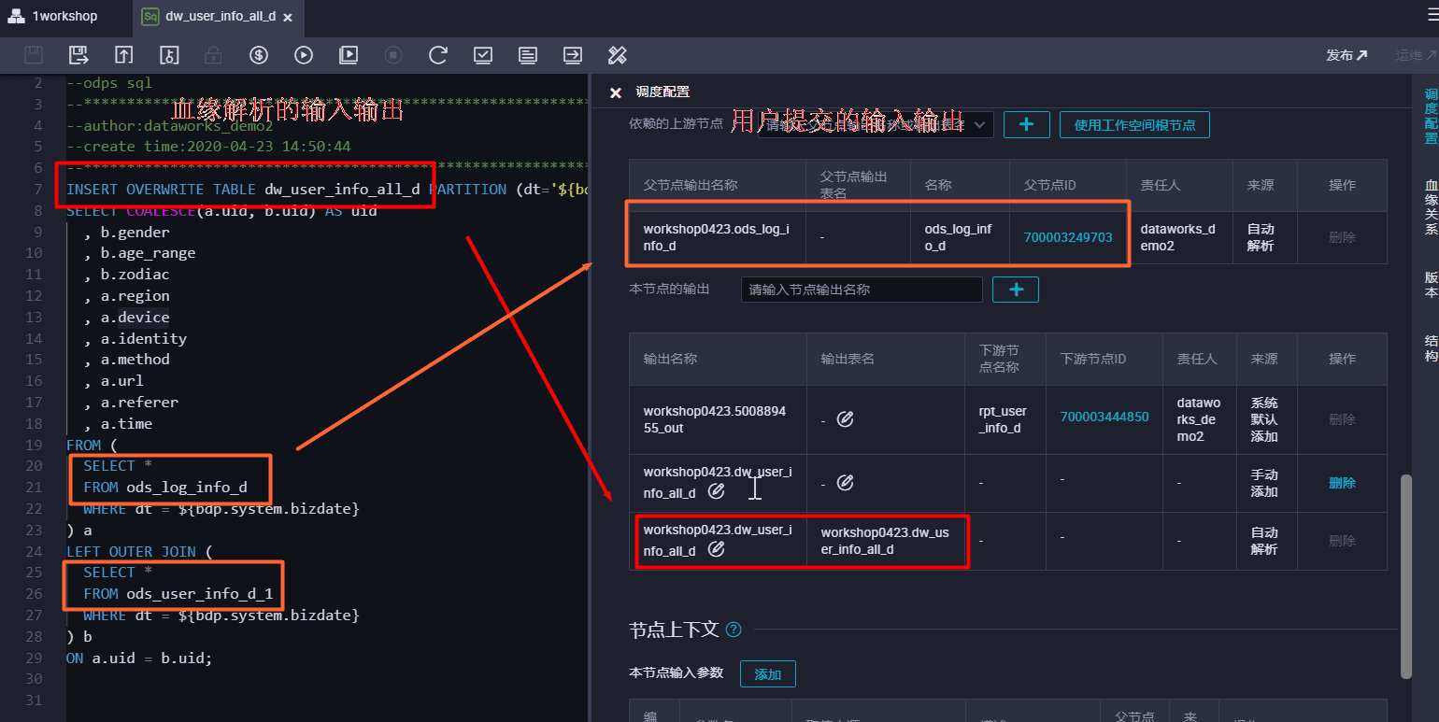Click the ', a.referer' line in the SQL
The image size is (1439, 722).
(x=131, y=402)
